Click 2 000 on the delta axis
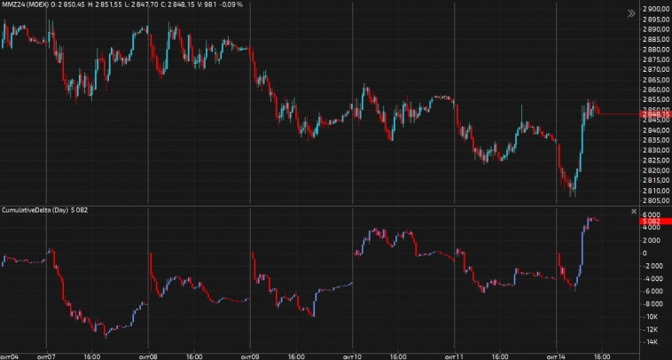Screen dimensions: 672x360 pos(652,240)
